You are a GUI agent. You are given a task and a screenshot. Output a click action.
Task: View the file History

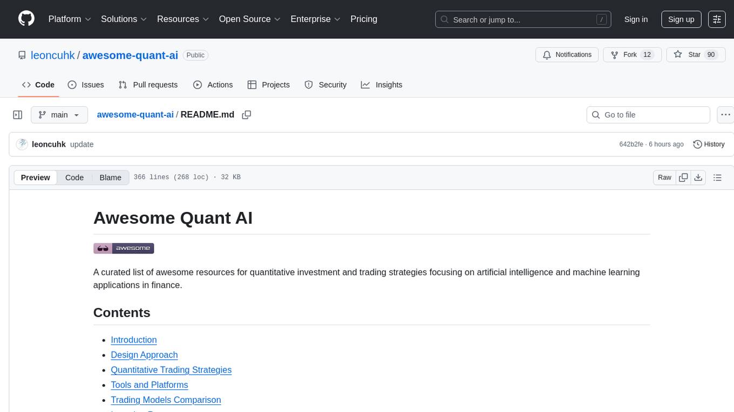(x=709, y=144)
